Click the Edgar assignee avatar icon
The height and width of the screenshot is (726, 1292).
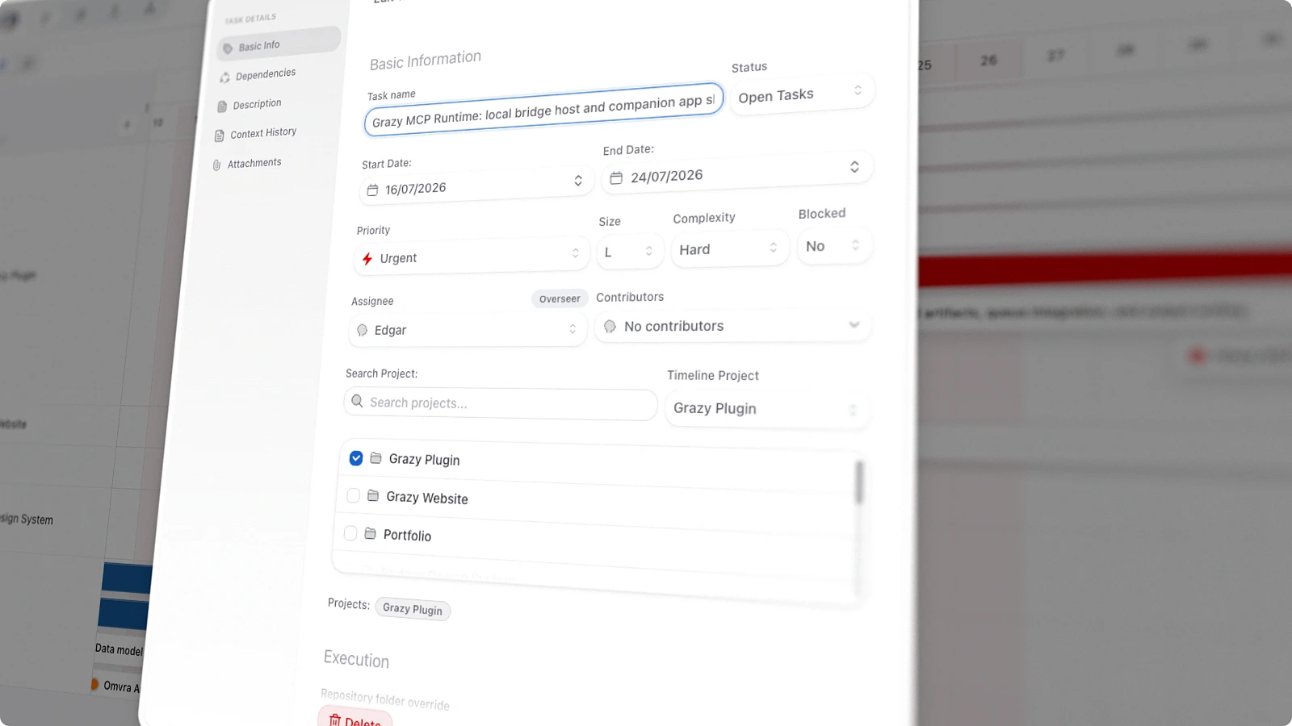[x=362, y=330]
